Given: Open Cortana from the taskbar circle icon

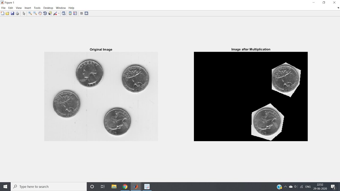Looking at the screenshot, I should point(92,187).
